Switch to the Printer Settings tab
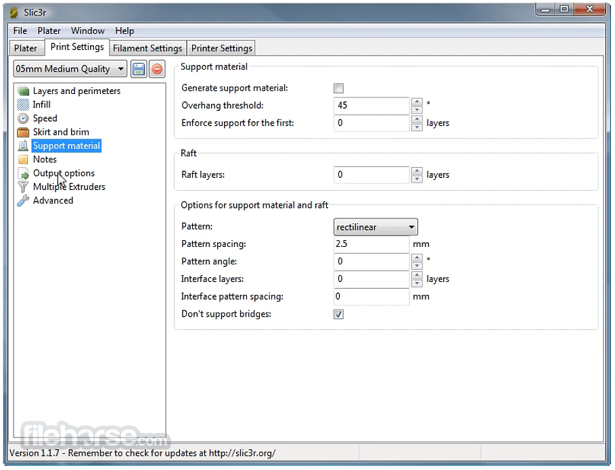This screenshot has width=615, height=470. [222, 48]
